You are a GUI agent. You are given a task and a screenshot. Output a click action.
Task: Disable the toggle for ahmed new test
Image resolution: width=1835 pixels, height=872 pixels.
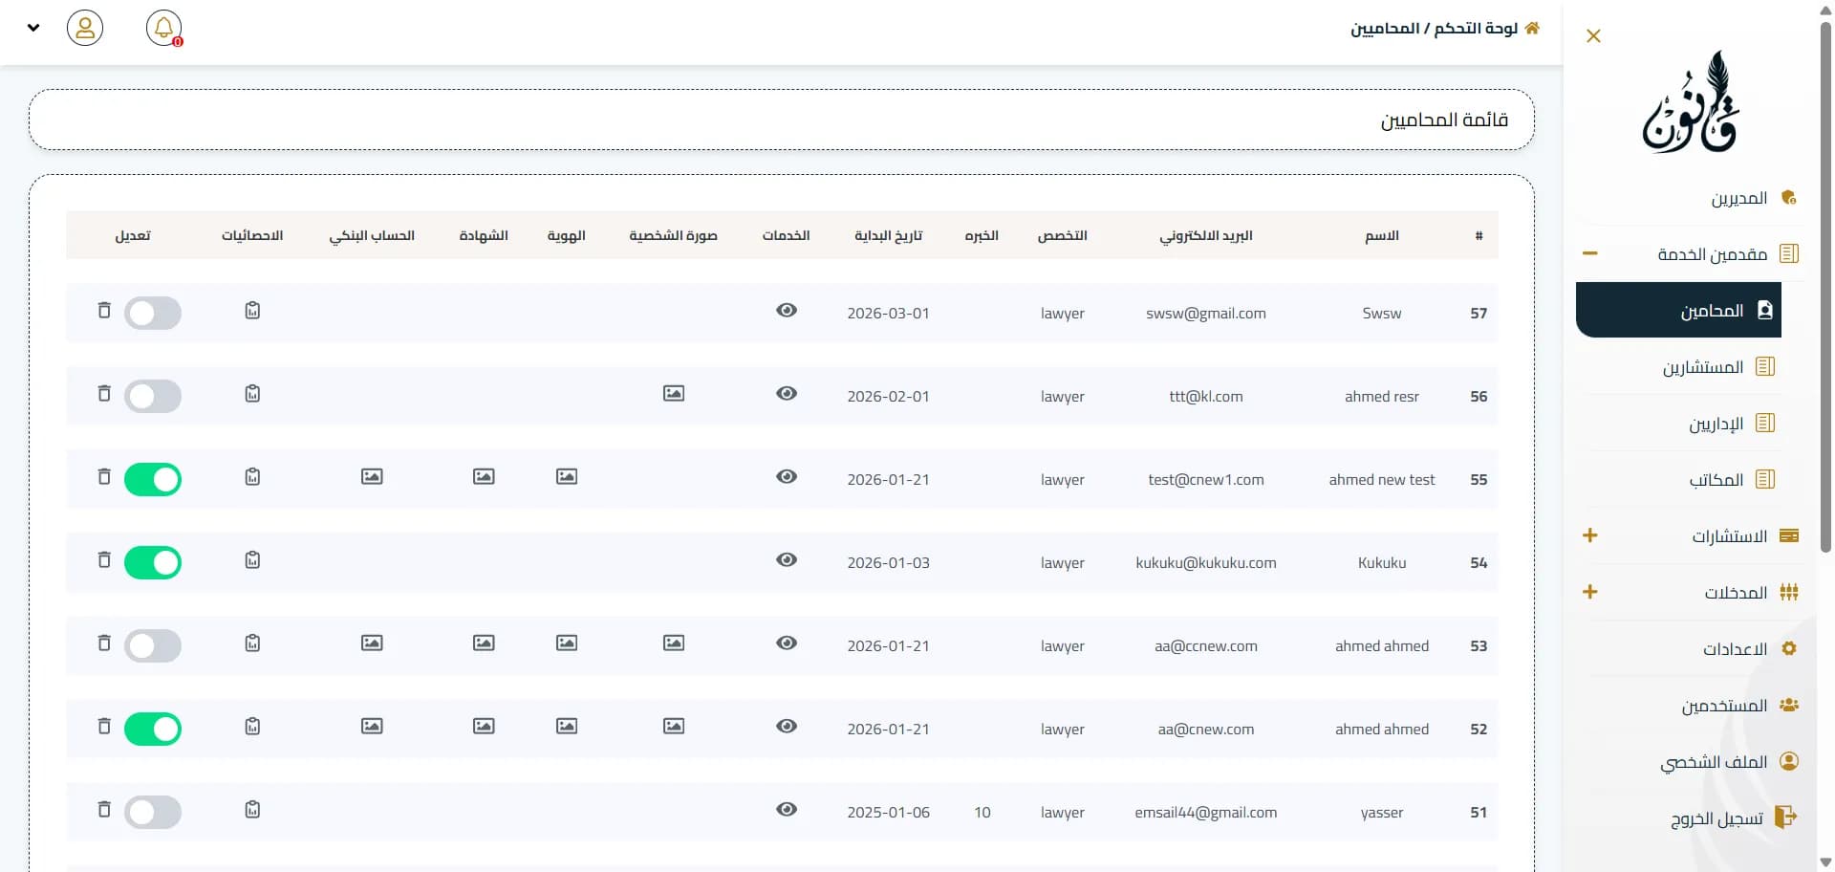point(153,479)
